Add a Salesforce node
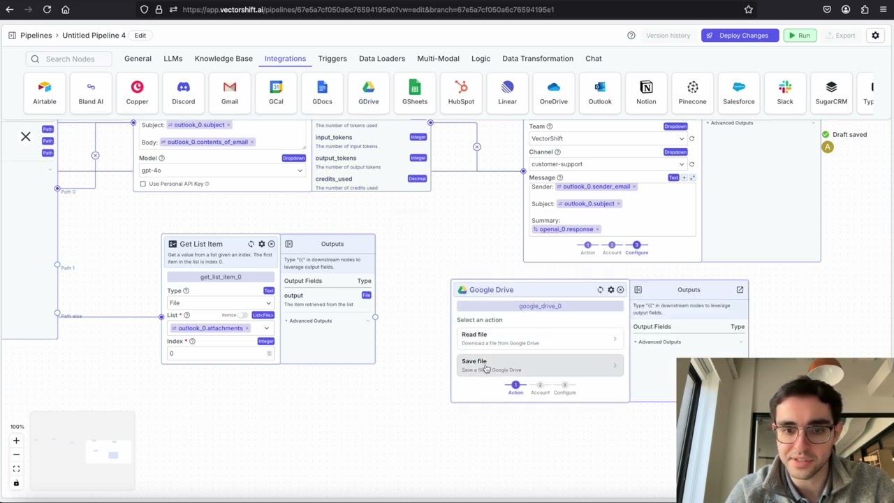 point(738,94)
